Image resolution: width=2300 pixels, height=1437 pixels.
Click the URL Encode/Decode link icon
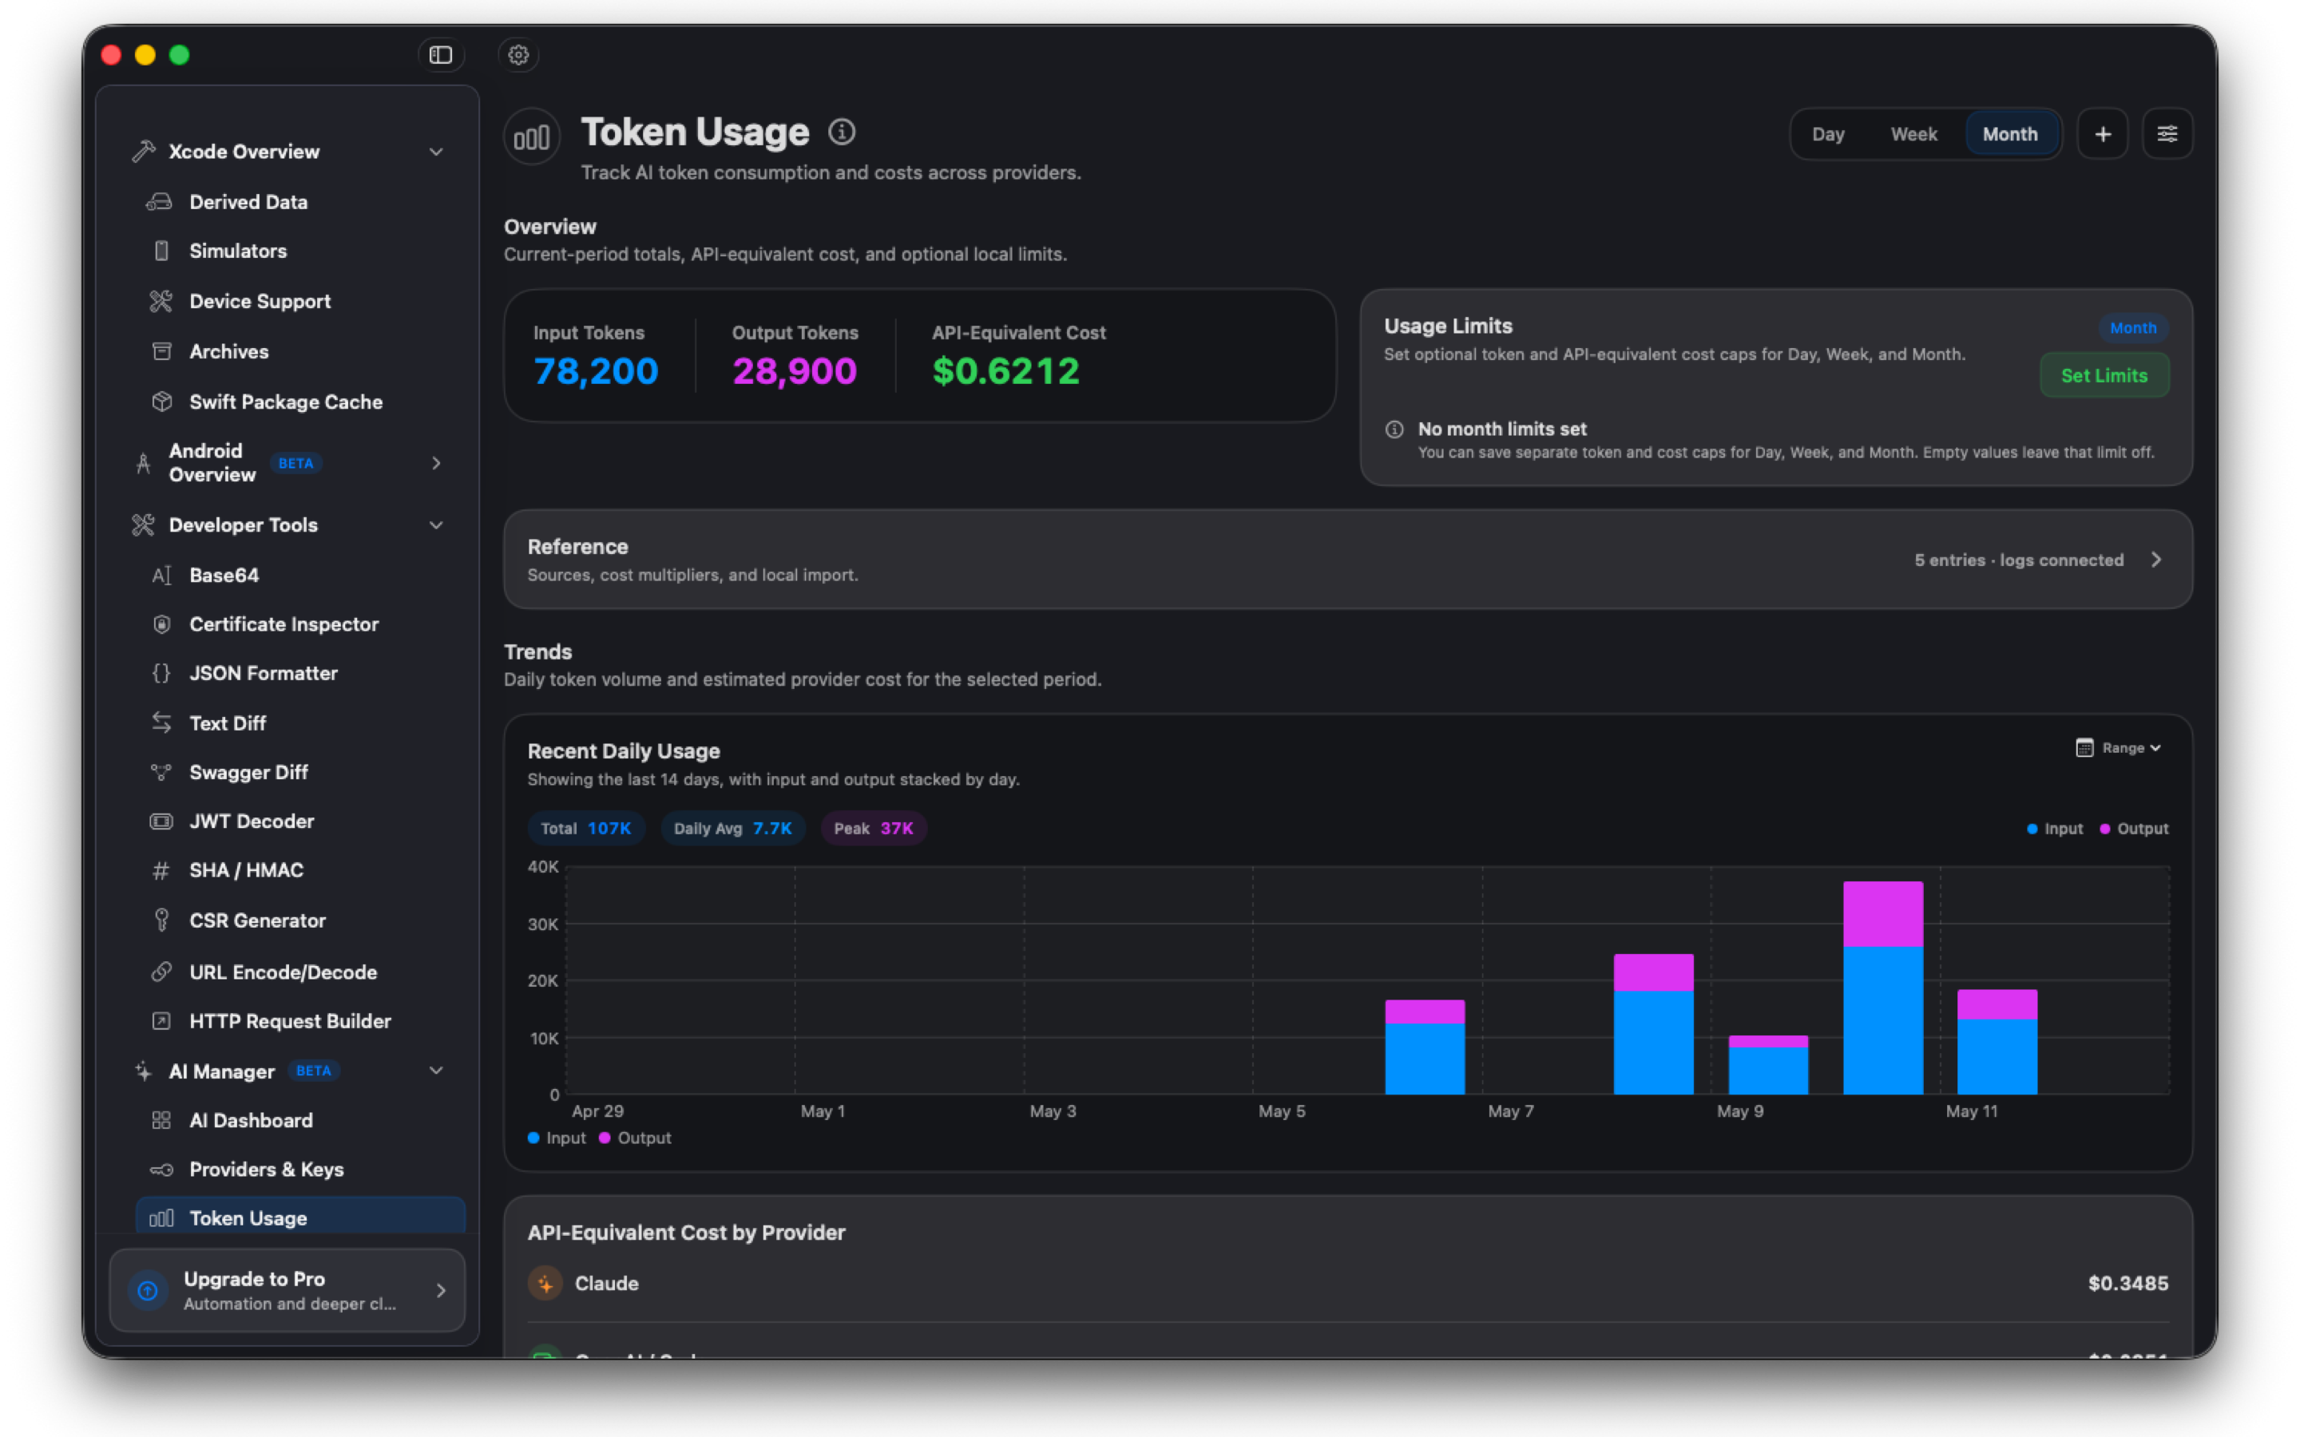[161, 972]
